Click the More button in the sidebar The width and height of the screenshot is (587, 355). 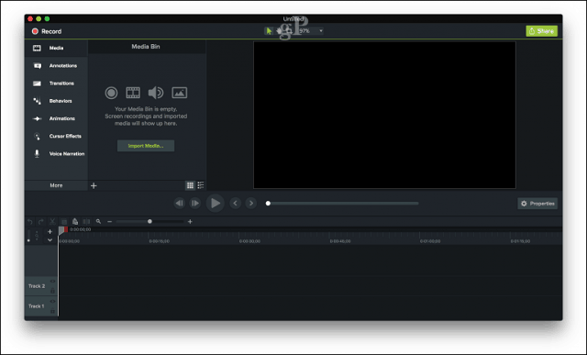coord(56,185)
